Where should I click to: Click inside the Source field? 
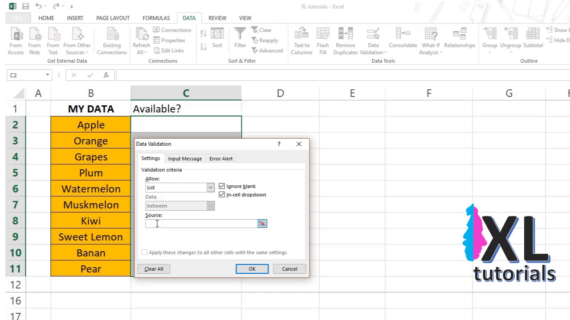pyautogui.click(x=201, y=224)
